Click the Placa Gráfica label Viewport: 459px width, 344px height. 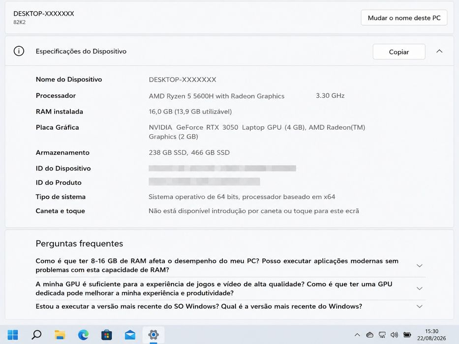click(x=58, y=127)
